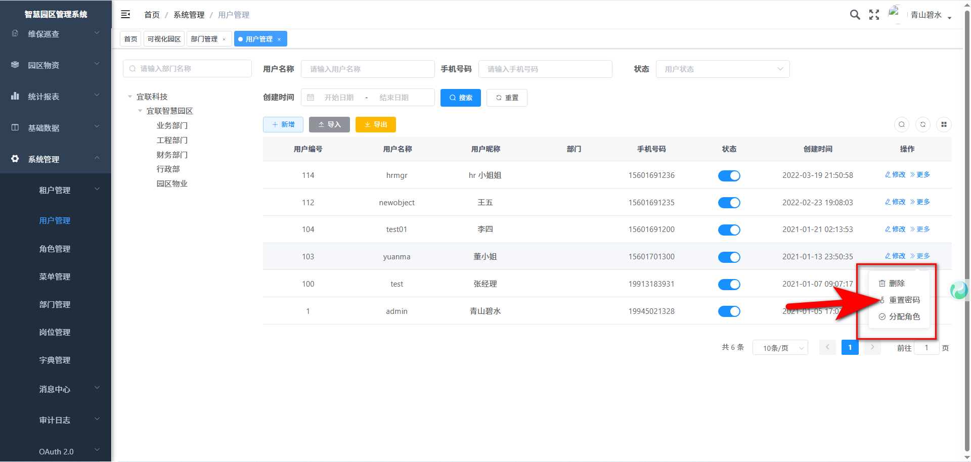Viewport: 971px width, 462px height.
Task: Click the sidebar collapse hamburger icon
Action: (125, 15)
